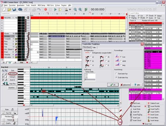Click Insert Lyric in event tools
This screenshot has height=126, width=166.
point(135,118)
